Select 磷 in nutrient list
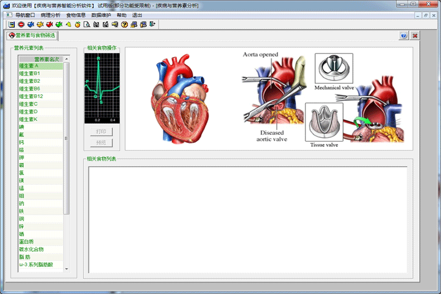441x294 pixels. [x=41, y=165]
